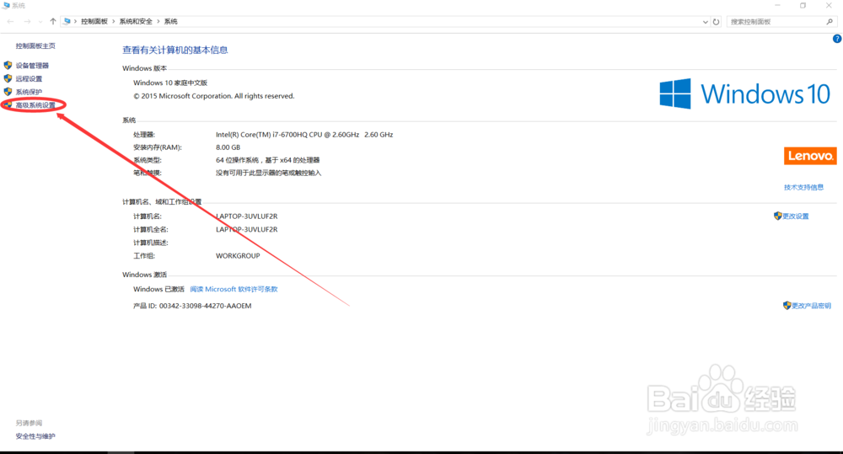Expand the address bar history dropdown
The height and width of the screenshot is (454, 843).
click(x=706, y=22)
